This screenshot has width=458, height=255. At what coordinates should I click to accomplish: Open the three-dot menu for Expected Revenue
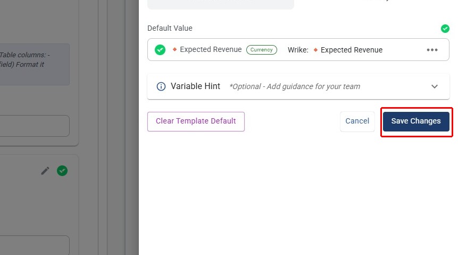click(432, 50)
